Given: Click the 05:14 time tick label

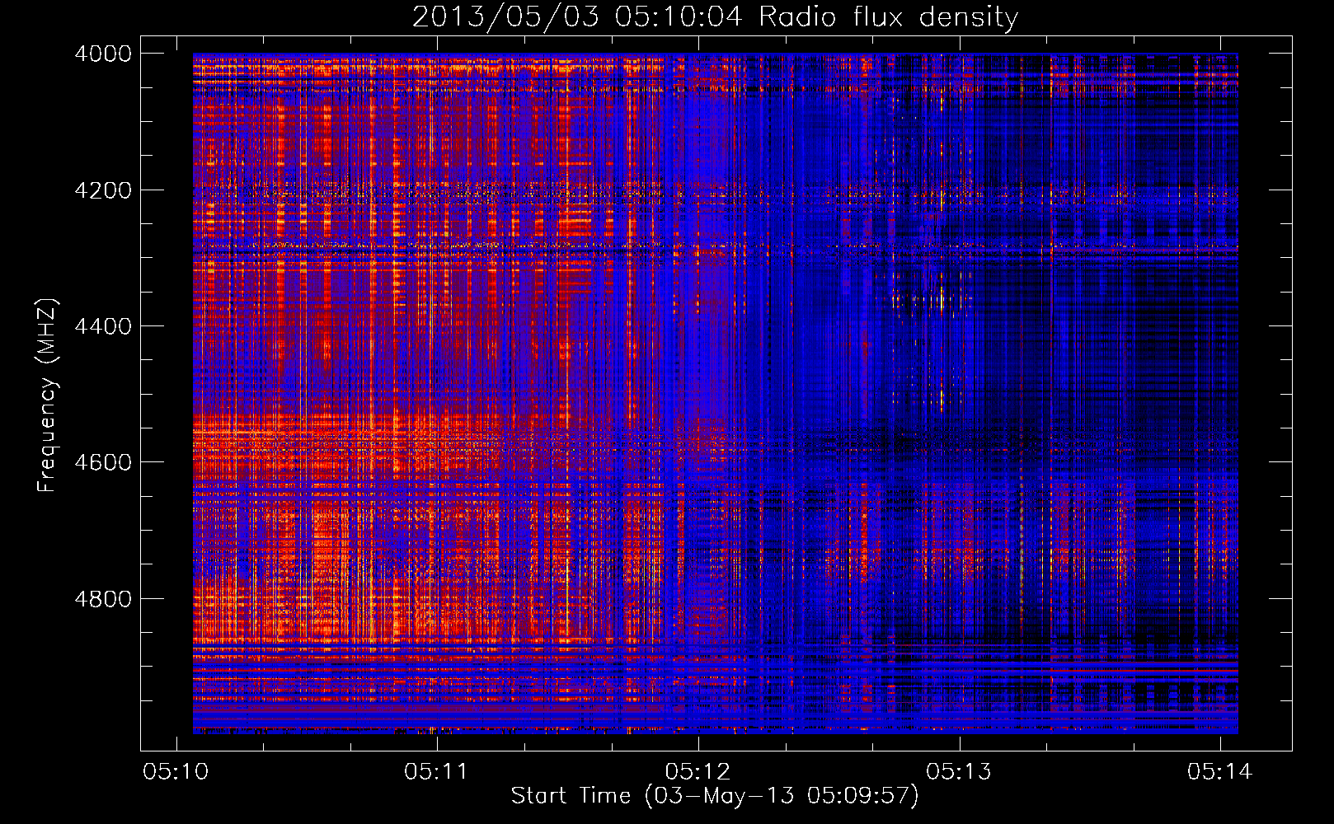Looking at the screenshot, I should [x=1219, y=772].
